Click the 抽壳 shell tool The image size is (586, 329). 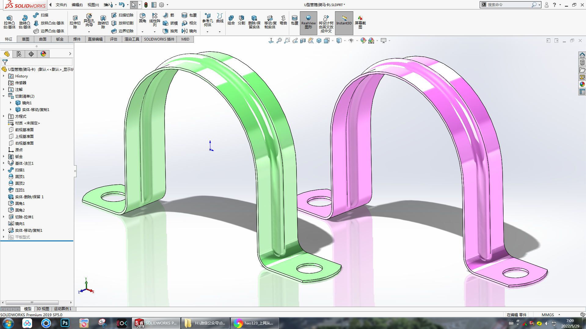point(170,31)
